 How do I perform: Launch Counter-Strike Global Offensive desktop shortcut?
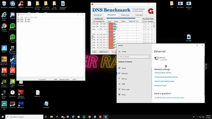point(4,61)
